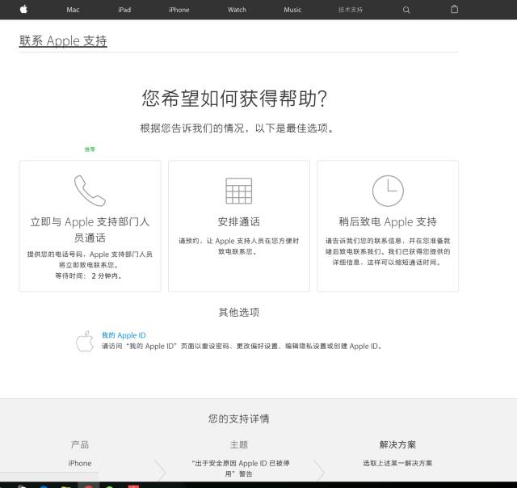Open the search magnifier icon

tap(406, 10)
